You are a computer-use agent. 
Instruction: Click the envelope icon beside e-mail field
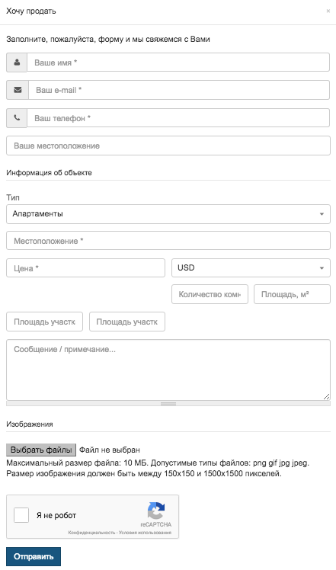[18, 90]
